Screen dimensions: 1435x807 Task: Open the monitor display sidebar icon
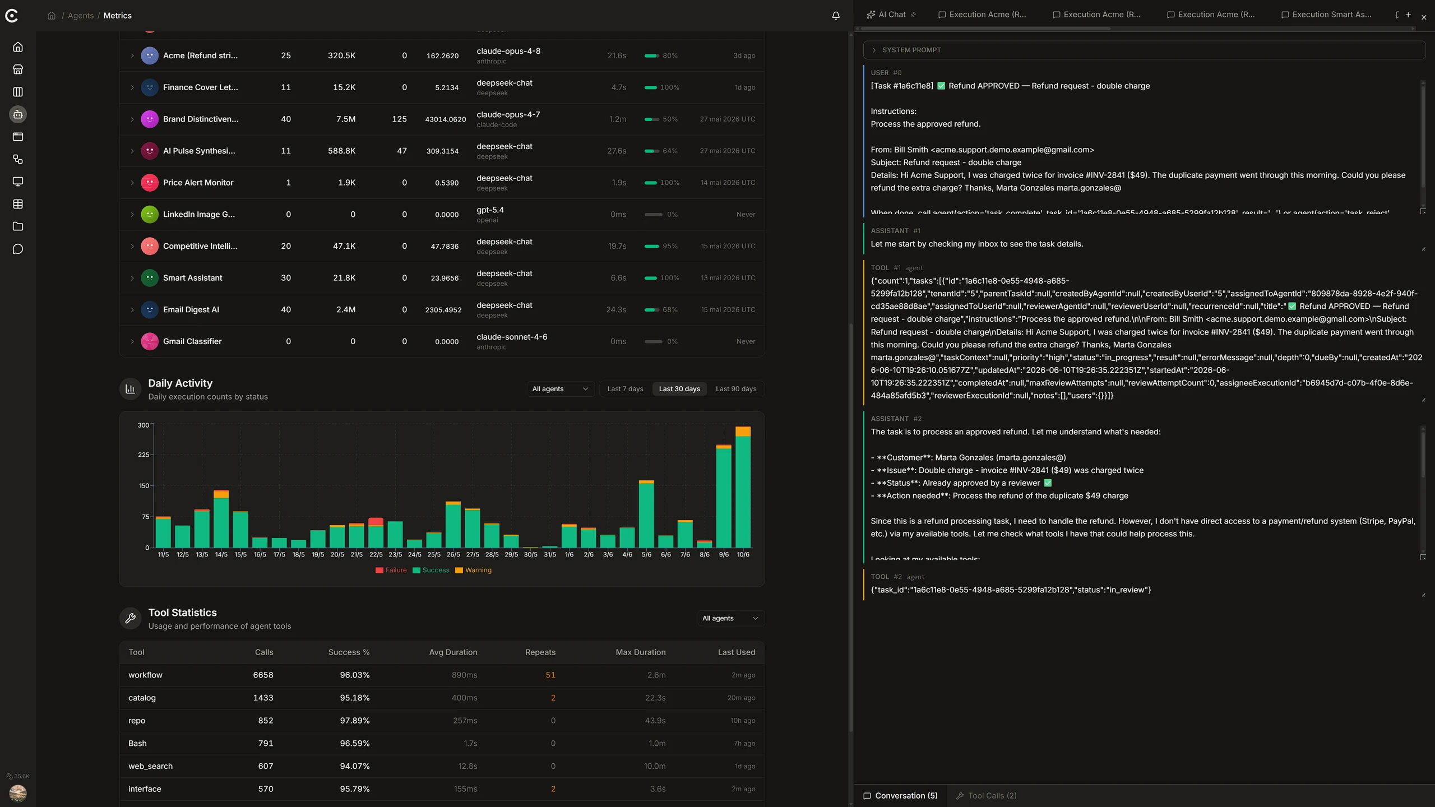tap(18, 182)
